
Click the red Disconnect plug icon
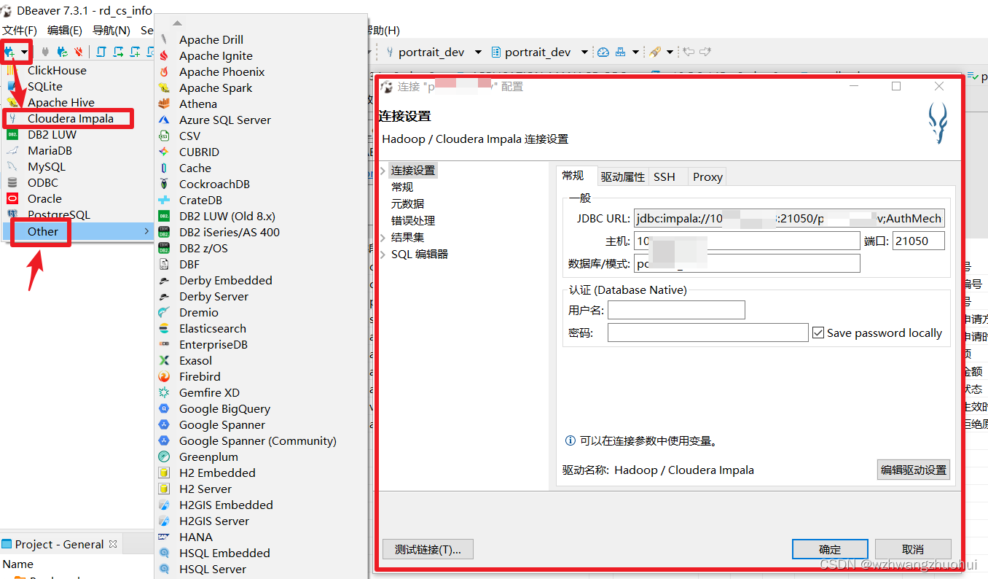pyautogui.click(x=79, y=52)
